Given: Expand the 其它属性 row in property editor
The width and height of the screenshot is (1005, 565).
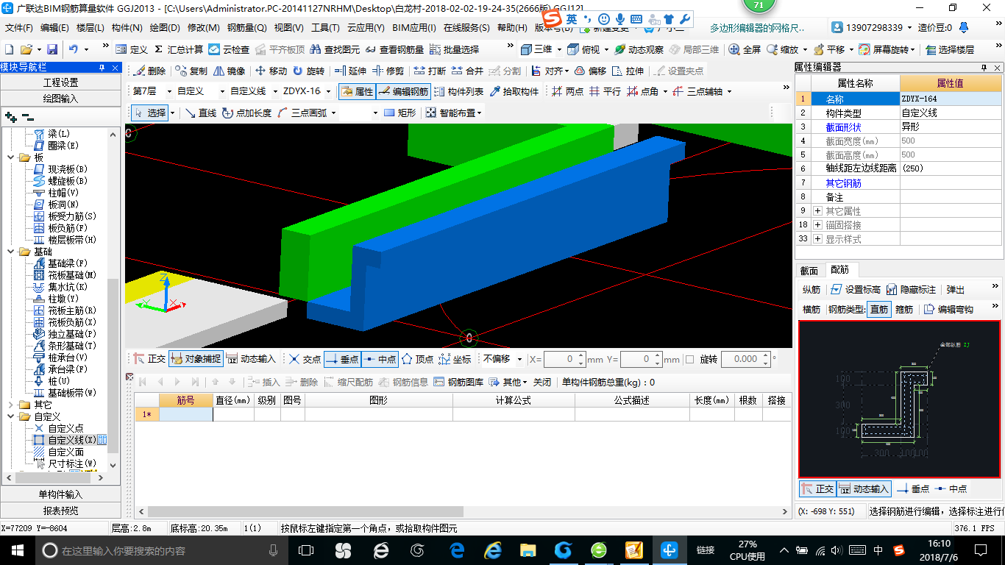Looking at the screenshot, I should click(817, 211).
